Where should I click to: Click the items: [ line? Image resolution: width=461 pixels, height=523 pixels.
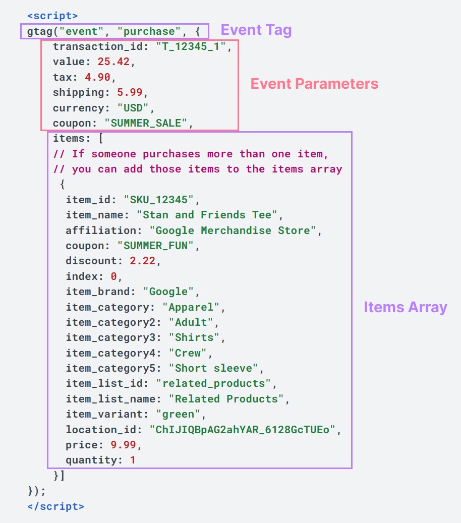click(78, 138)
